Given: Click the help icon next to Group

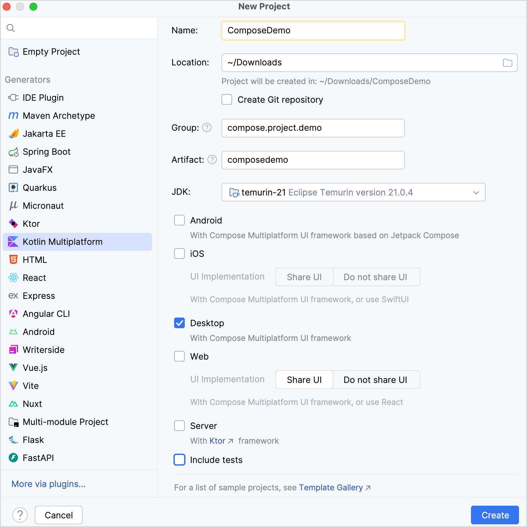Looking at the screenshot, I should click(207, 128).
